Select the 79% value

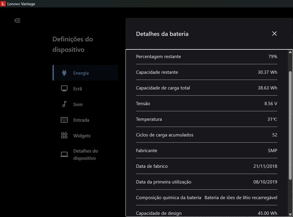[273, 57]
